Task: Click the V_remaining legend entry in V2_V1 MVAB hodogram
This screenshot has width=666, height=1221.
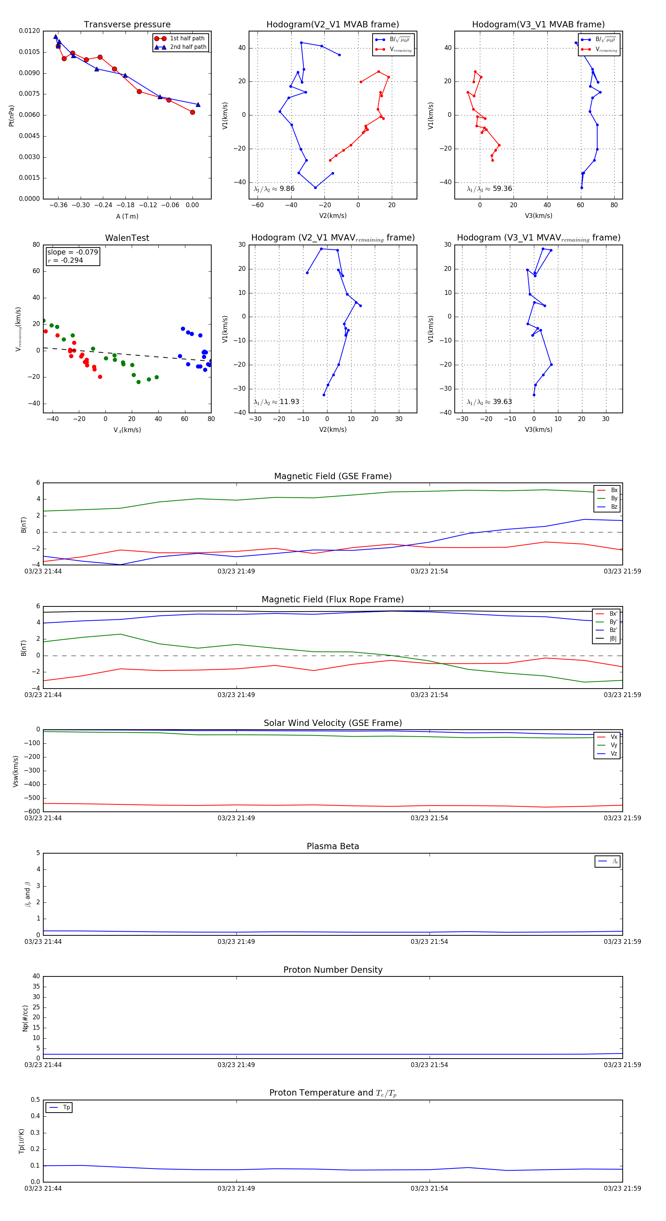Action: tap(393, 49)
